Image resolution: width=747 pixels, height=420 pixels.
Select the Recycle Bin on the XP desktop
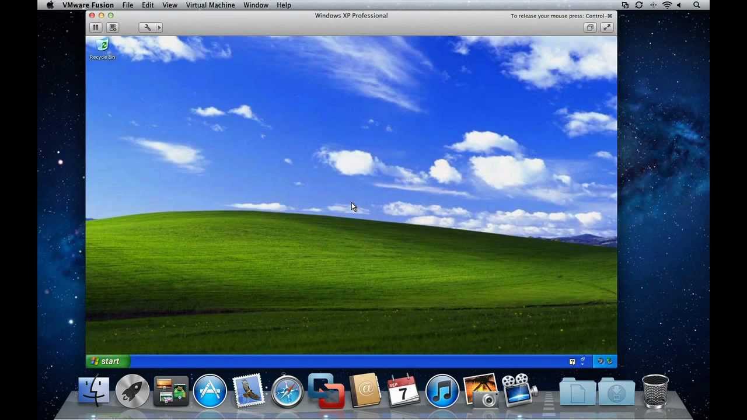(x=102, y=49)
